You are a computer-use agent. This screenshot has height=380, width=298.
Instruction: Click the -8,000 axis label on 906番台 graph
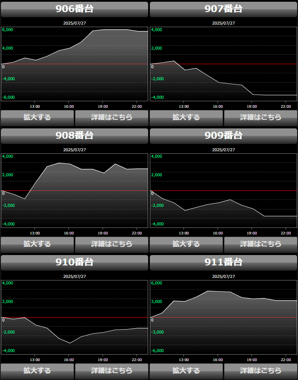pyautogui.click(x=9, y=97)
